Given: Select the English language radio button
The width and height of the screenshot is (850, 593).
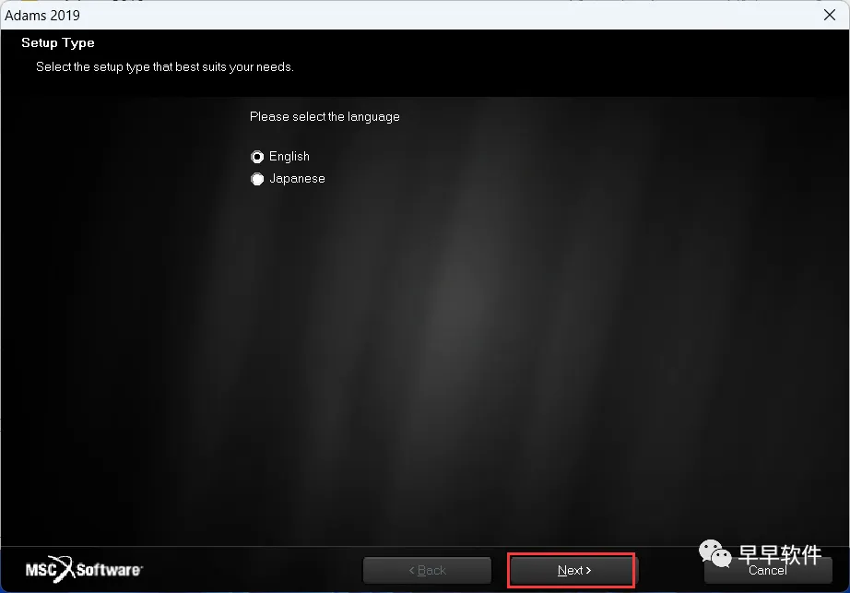Looking at the screenshot, I should [257, 157].
